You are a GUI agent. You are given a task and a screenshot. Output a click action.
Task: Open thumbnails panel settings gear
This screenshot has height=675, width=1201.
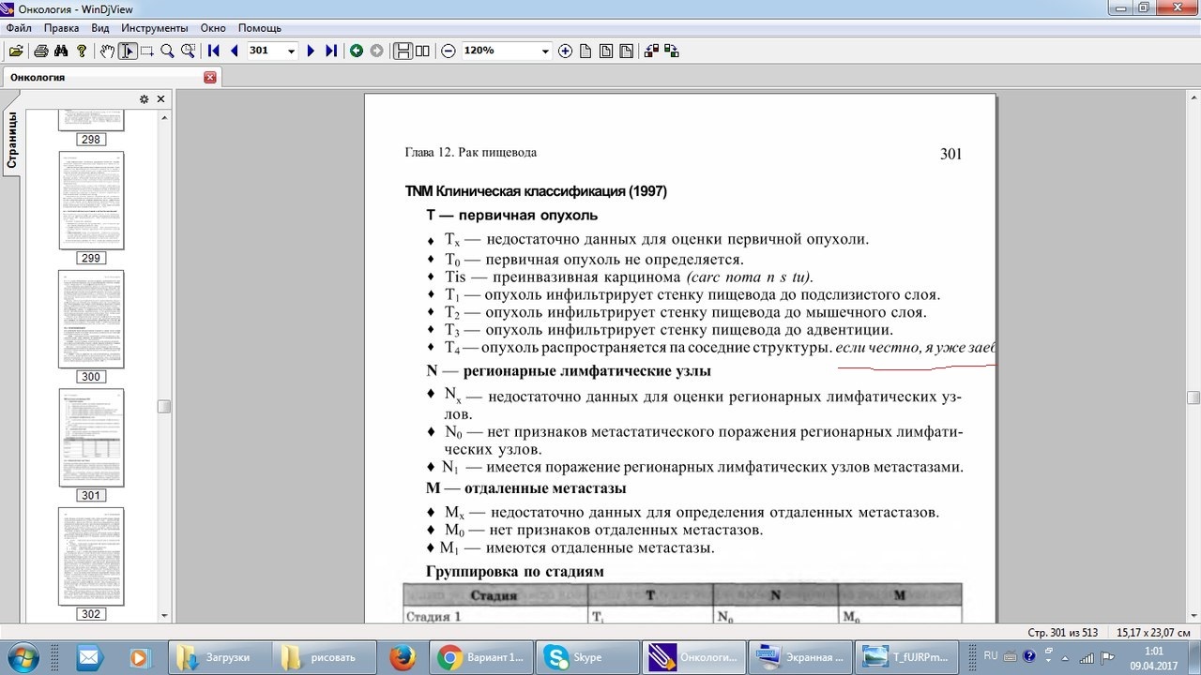tap(144, 99)
